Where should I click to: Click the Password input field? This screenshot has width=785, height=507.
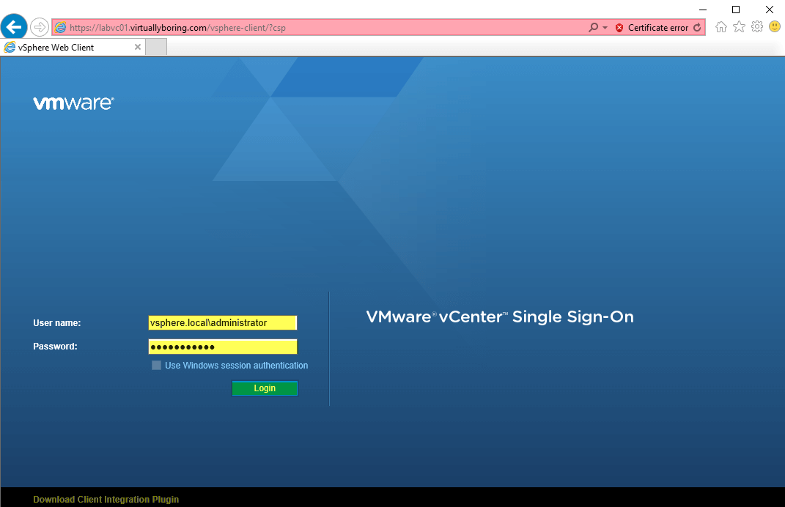tap(223, 347)
